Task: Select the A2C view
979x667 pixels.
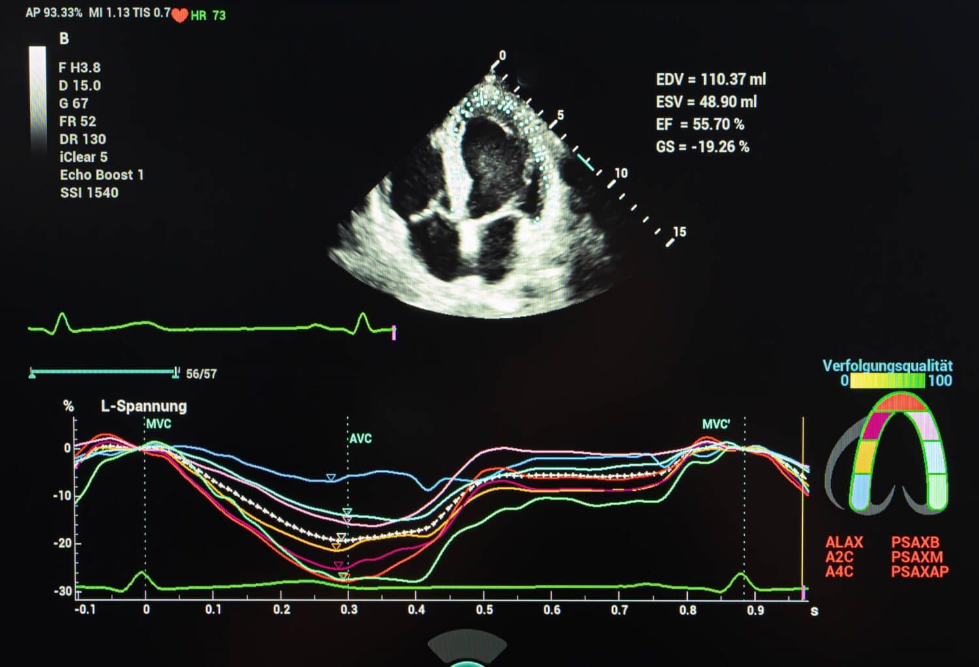Action: 839,557
